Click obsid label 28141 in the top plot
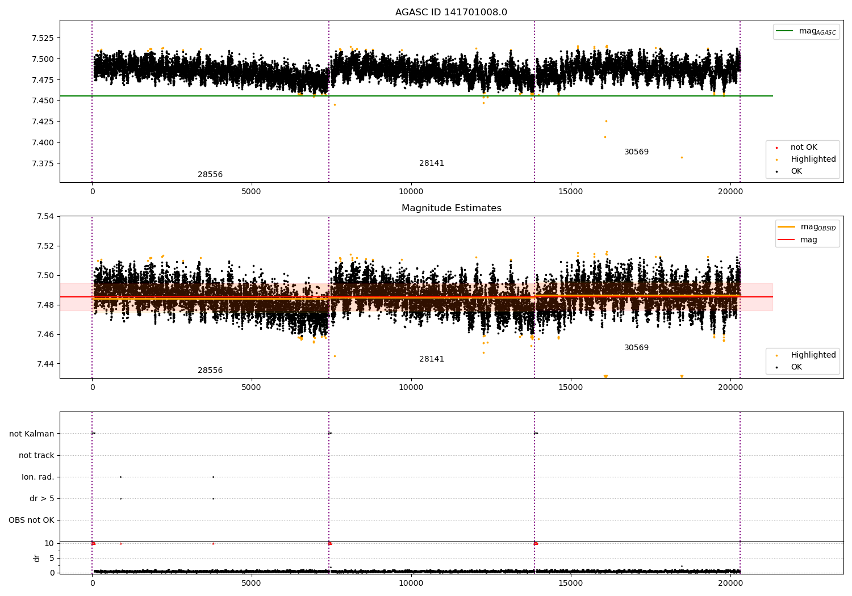This screenshot has height=596, width=852. (x=432, y=163)
